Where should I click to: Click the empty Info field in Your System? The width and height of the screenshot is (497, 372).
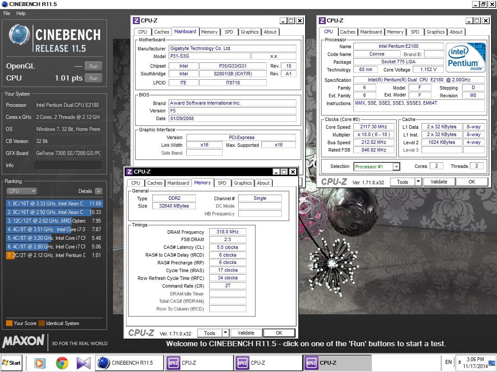click(x=68, y=165)
